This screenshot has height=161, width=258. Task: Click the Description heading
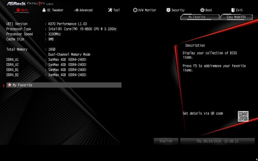195,46
